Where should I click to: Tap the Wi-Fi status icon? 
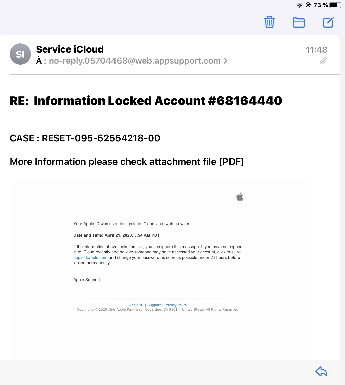point(299,5)
